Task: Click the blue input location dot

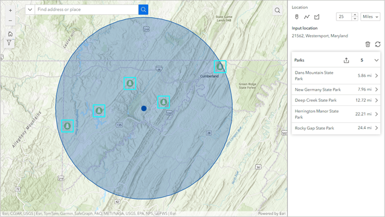Action: [144, 108]
